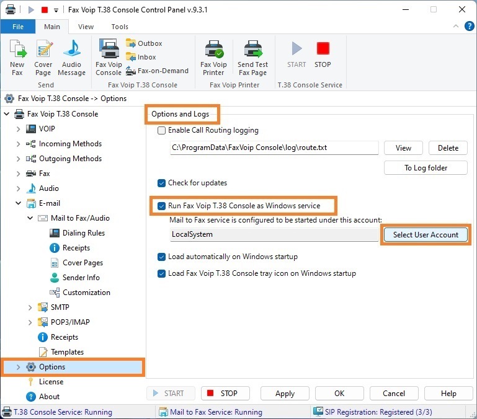Toggle Load automatically on Windows startup

coord(161,257)
